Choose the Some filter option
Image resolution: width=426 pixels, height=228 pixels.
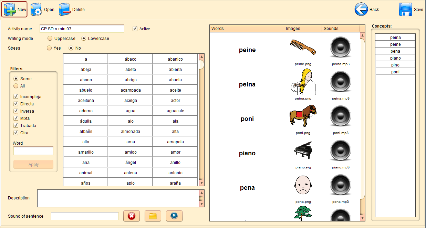point(16,79)
